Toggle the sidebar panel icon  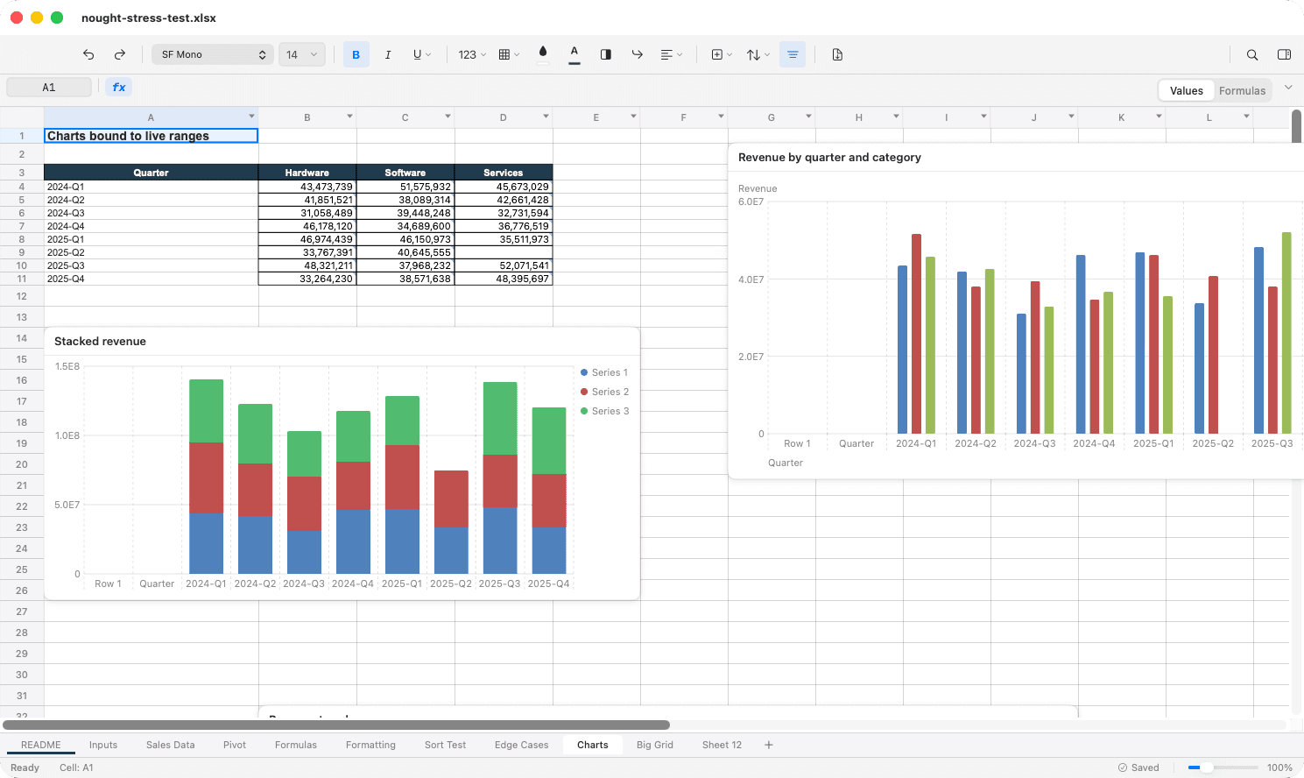pyautogui.click(x=1284, y=54)
